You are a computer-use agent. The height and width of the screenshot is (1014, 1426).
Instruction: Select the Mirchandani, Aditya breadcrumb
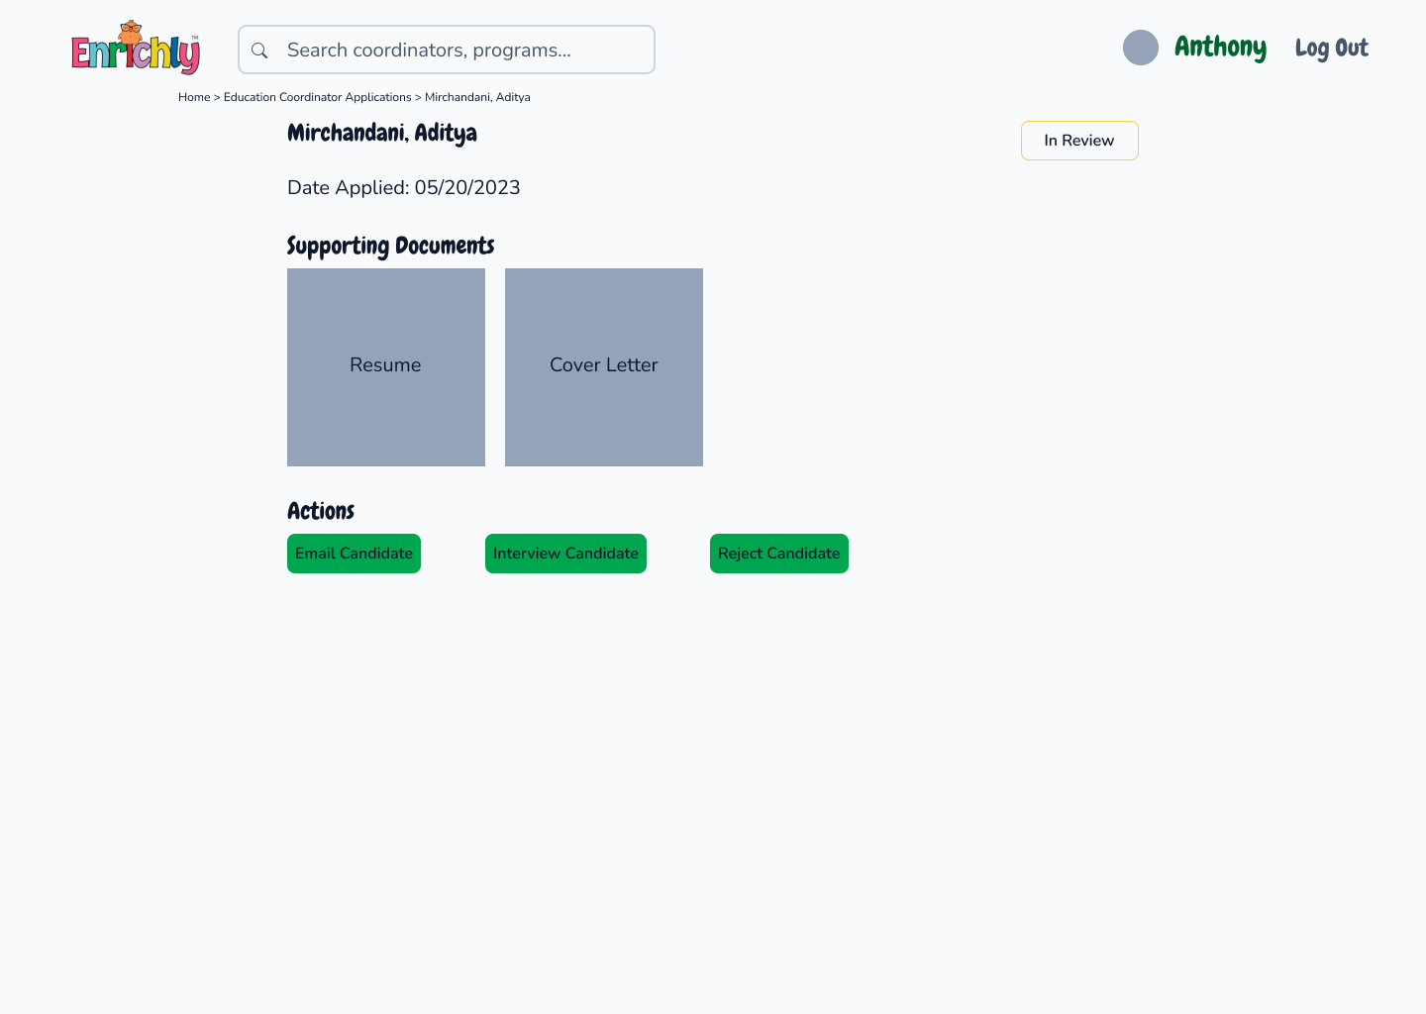[477, 97]
